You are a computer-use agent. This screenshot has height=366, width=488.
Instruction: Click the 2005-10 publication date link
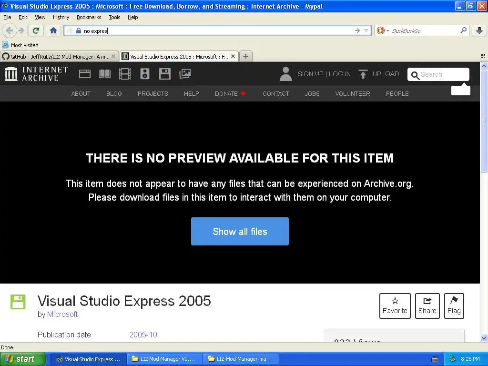click(143, 335)
